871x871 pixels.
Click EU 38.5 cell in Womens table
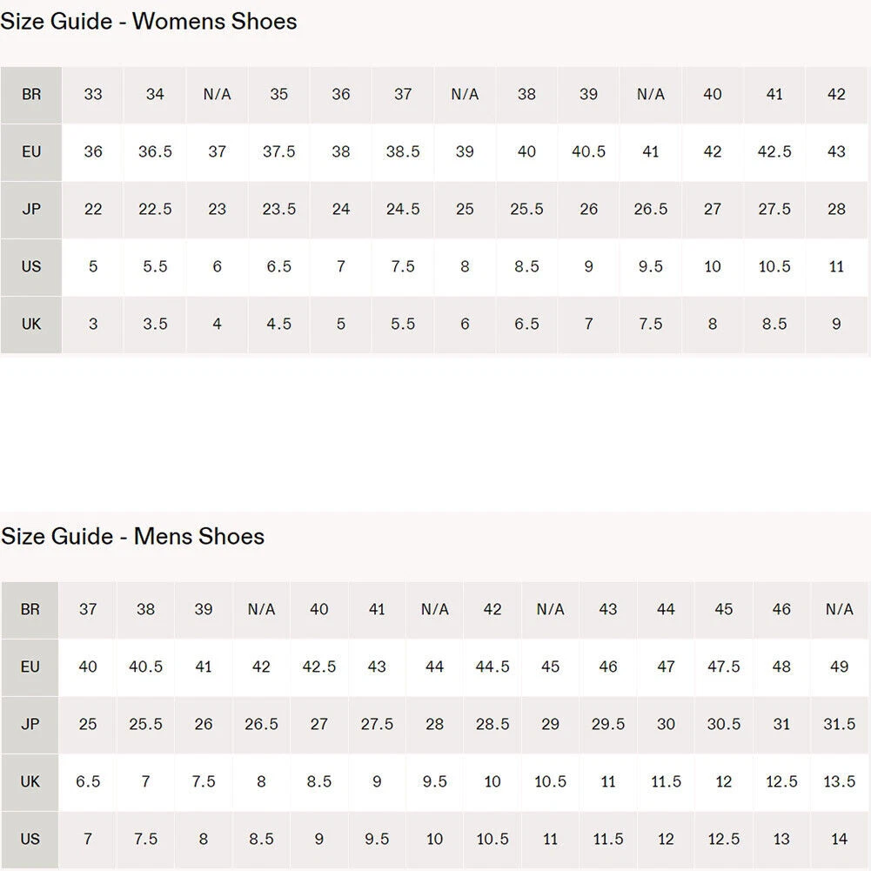[403, 151]
